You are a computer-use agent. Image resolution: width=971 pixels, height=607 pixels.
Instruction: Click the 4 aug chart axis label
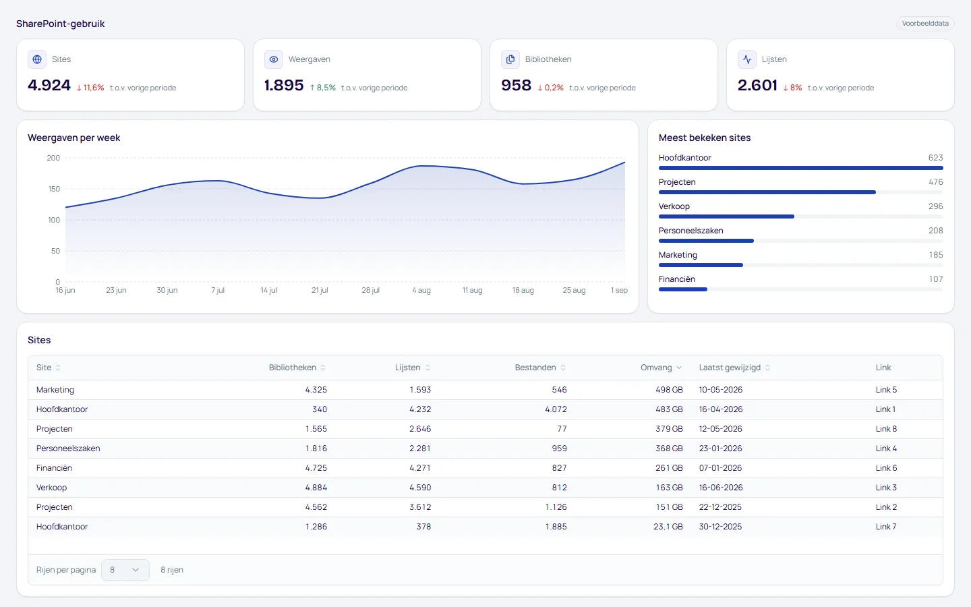coord(421,291)
